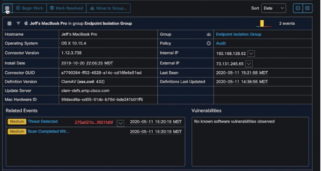Image resolution: width=321 pixels, height=171 pixels.
Task: Click clam-defs.amp.cisco.com update server
Action: pyautogui.click(x=85, y=90)
